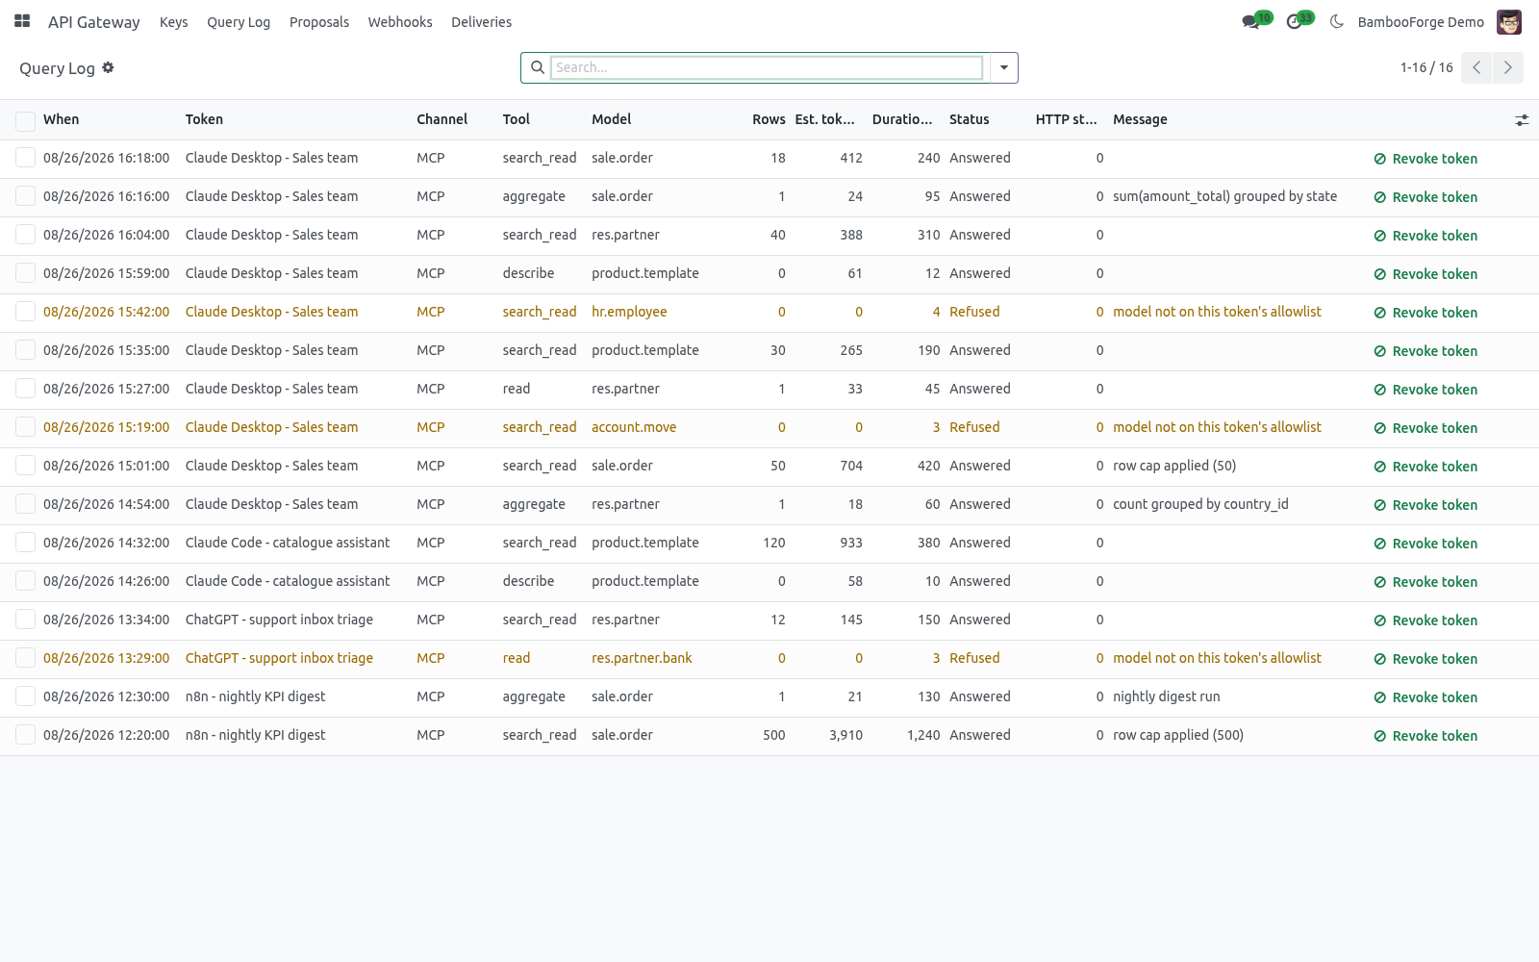Sort by the Rows column
The image size is (1539, 962).
[x=769, y=119]
